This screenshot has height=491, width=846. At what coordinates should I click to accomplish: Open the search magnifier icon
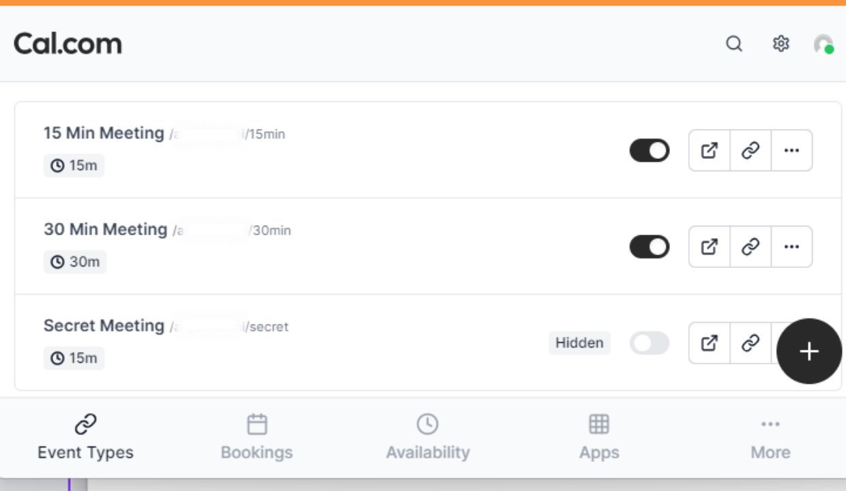click(x=733, y=44)
